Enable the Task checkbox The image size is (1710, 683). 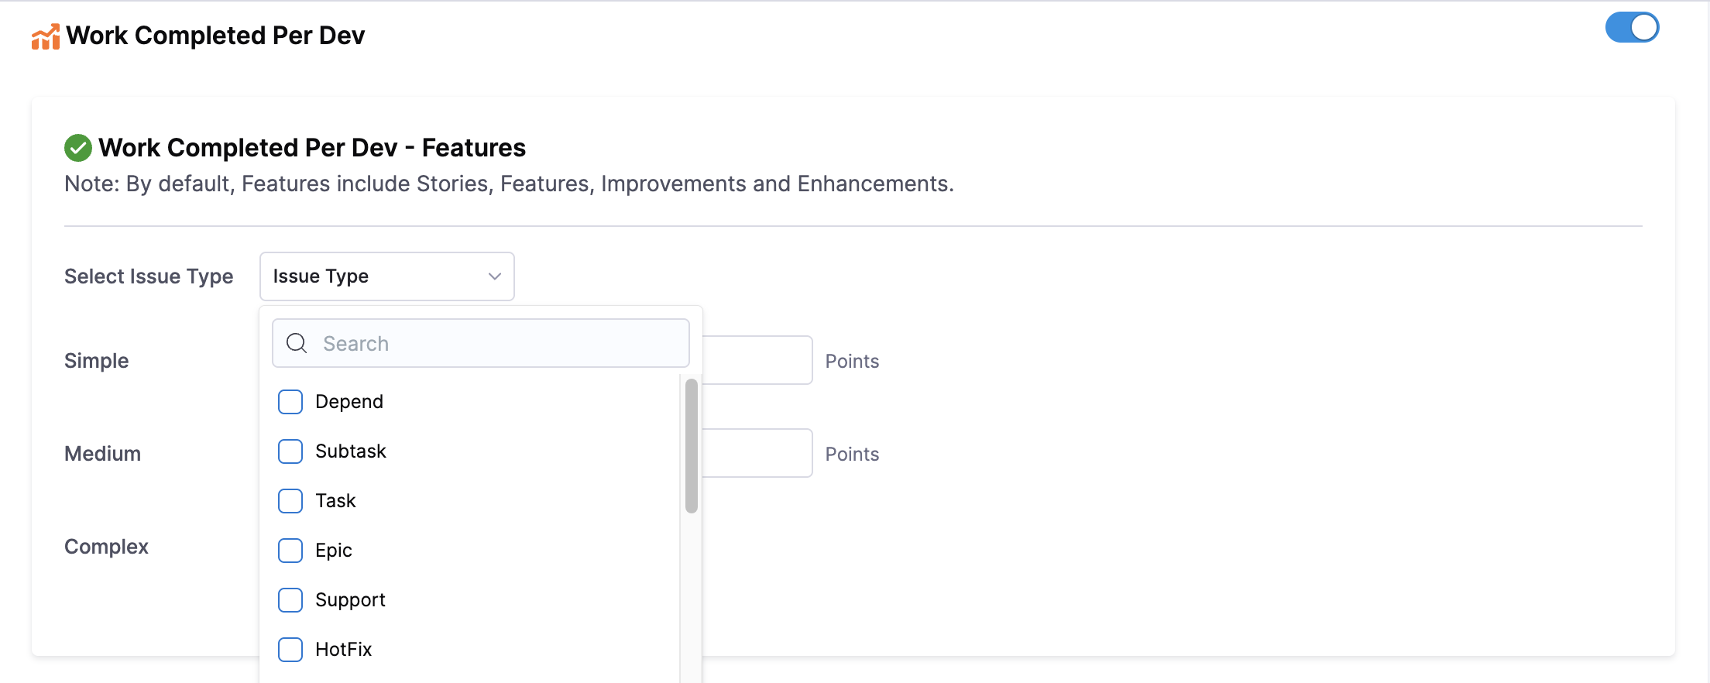290,501
